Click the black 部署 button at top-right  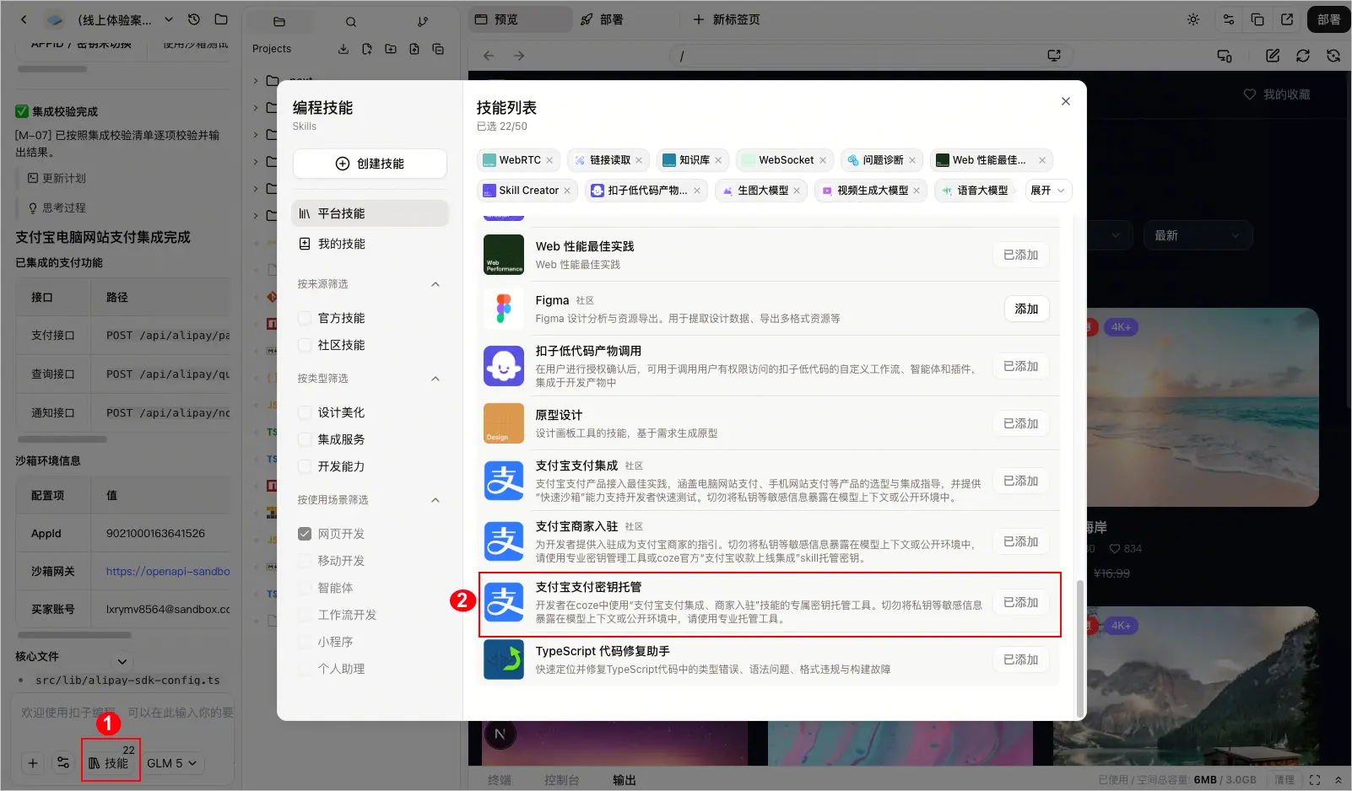1328,19
